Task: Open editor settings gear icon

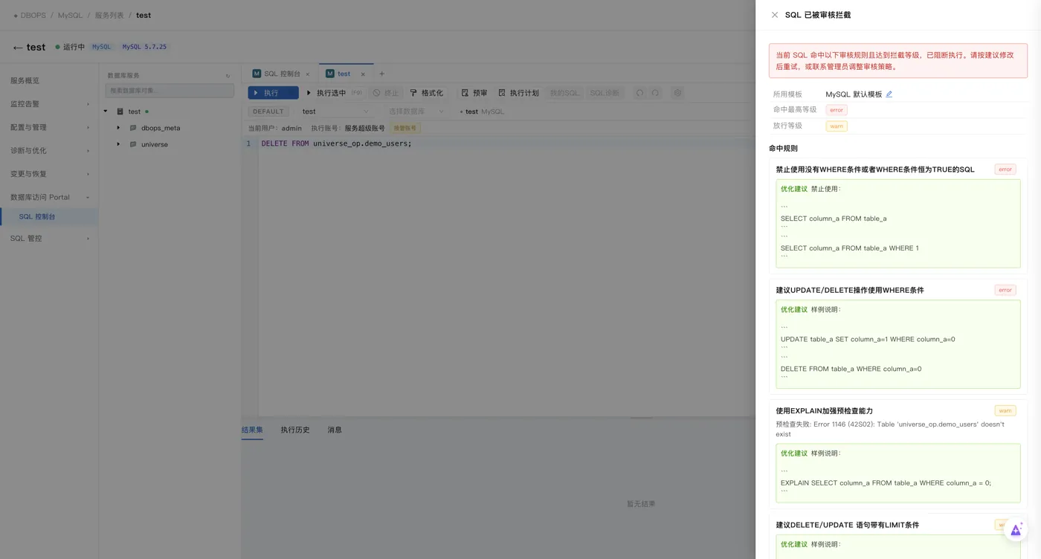Action: pos(677,93)
